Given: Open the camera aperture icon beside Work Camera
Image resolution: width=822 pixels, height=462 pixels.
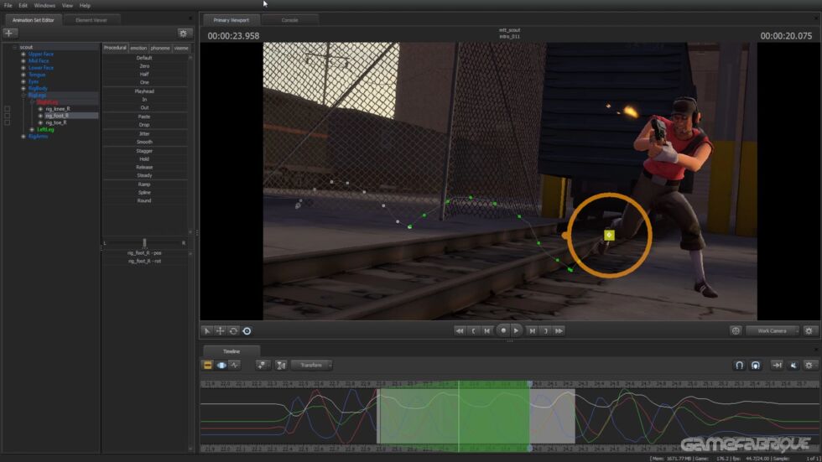Looking at the screenshot, I should [736, 331].
